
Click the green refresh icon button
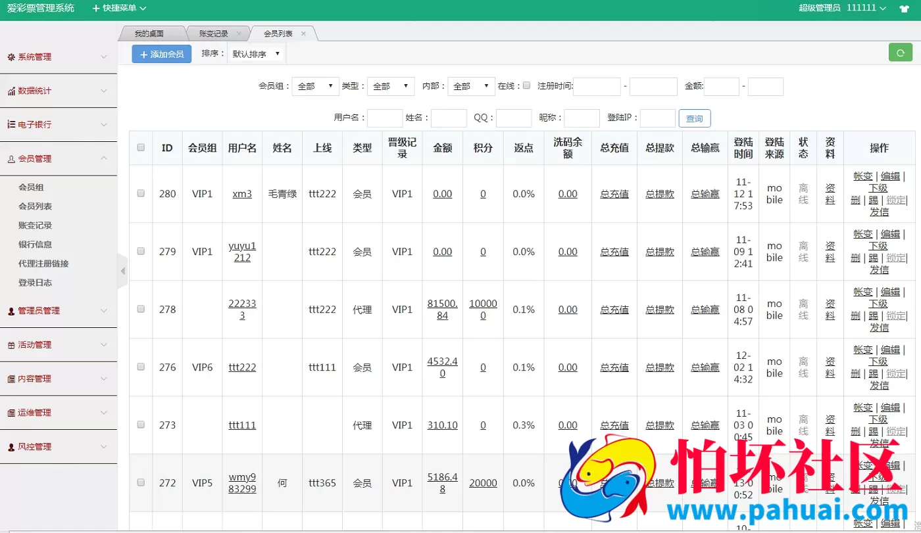tap(900, 53)
